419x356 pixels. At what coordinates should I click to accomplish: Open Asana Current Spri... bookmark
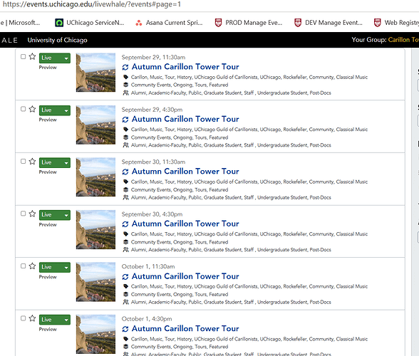click(169, 23)
